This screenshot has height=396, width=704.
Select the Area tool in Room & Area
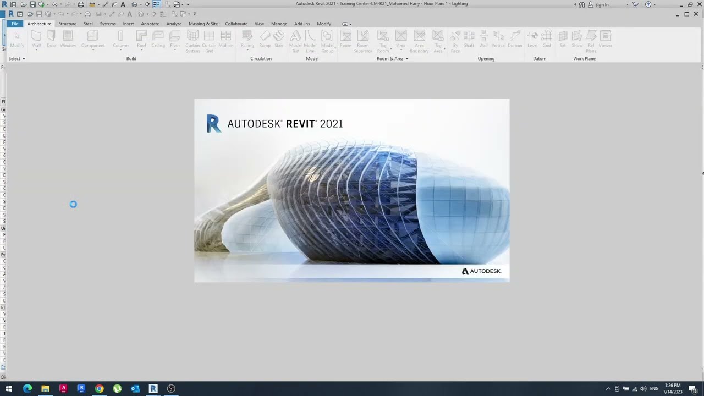tap(401, 40)
